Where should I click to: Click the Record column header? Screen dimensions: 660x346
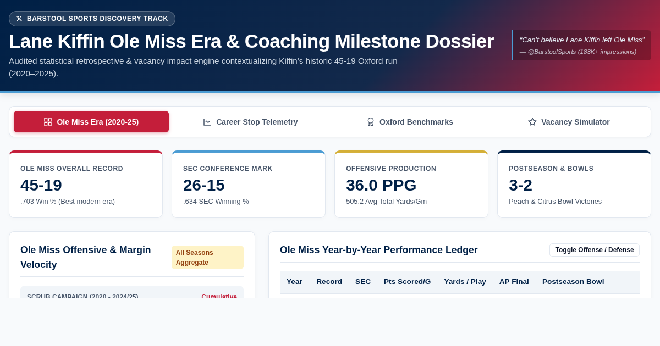pyautogui.click(x=329, y=282)
